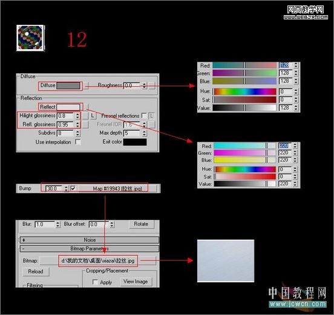Edit the Red value 220 field

[x=285, y=145]
